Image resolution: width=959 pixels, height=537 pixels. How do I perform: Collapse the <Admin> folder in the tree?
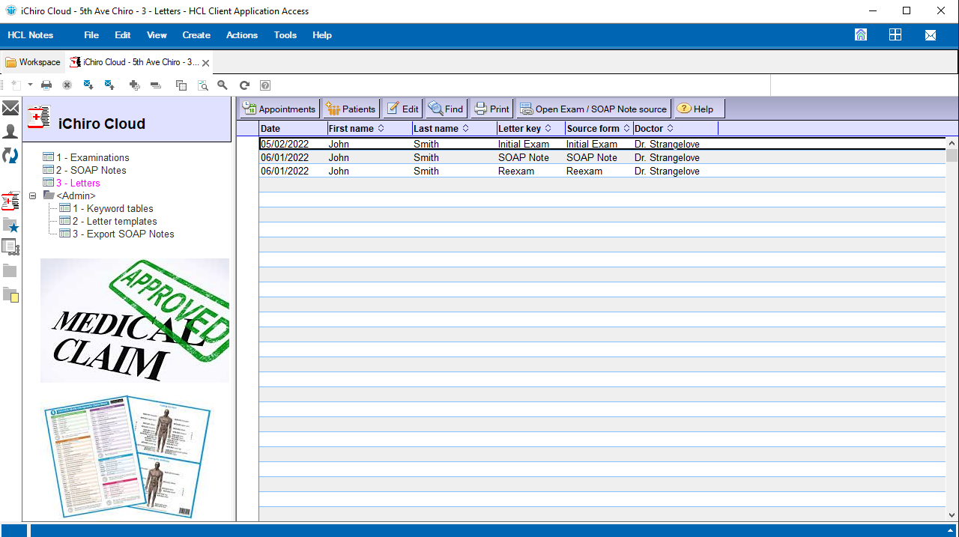[x=32, y=195]
